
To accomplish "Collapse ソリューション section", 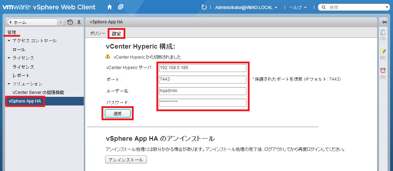I will (x=9, y=84).
